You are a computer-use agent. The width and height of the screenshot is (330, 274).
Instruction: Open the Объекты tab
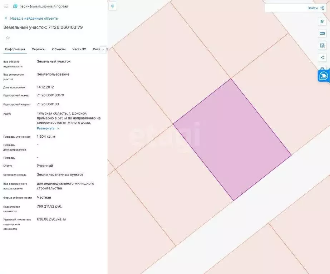click(x=59, y=49)
